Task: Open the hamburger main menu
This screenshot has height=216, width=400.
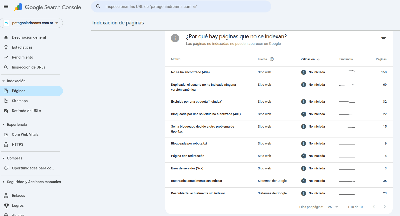Action: point(6,6)
